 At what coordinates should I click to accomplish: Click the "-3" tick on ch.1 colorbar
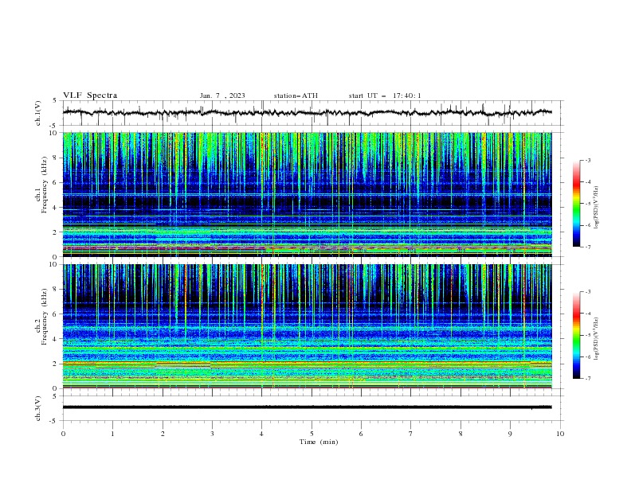587,160
